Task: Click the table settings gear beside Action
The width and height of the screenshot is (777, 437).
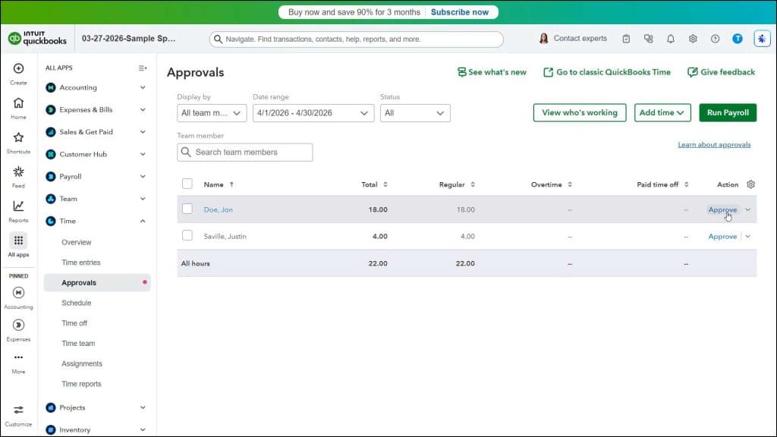Action: (750, 184)
